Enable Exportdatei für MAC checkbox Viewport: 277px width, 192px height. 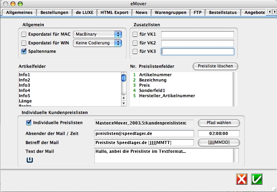coord(24,34)
